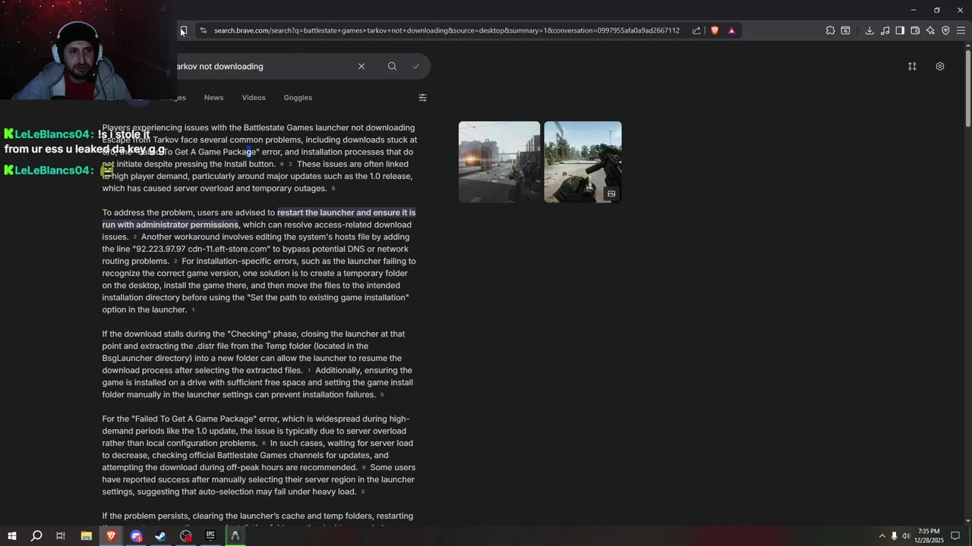Screen dimensions: 972x546
Task: Open the volume speaker tray icon
Action: [x=906, y=536]
